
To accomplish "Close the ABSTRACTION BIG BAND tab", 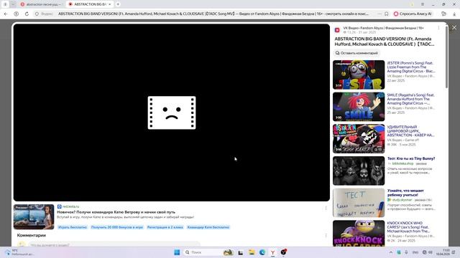I will click(x=110, y=4).
